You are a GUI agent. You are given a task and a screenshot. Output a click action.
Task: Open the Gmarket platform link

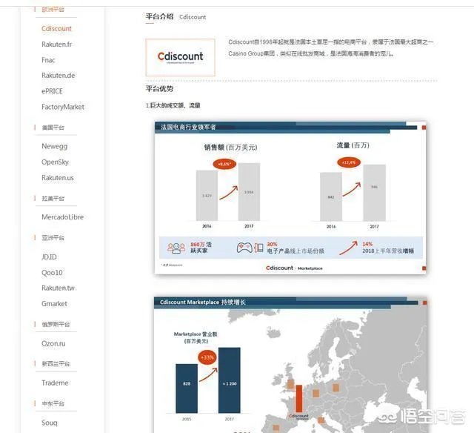pyautogui.click(x=54, y=303)
